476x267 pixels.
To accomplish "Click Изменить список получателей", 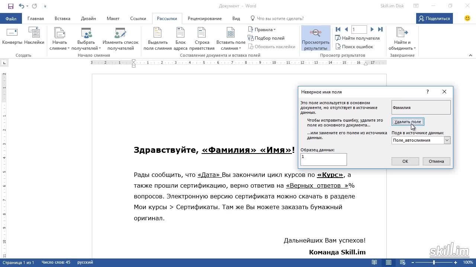I will click(120, 39).
